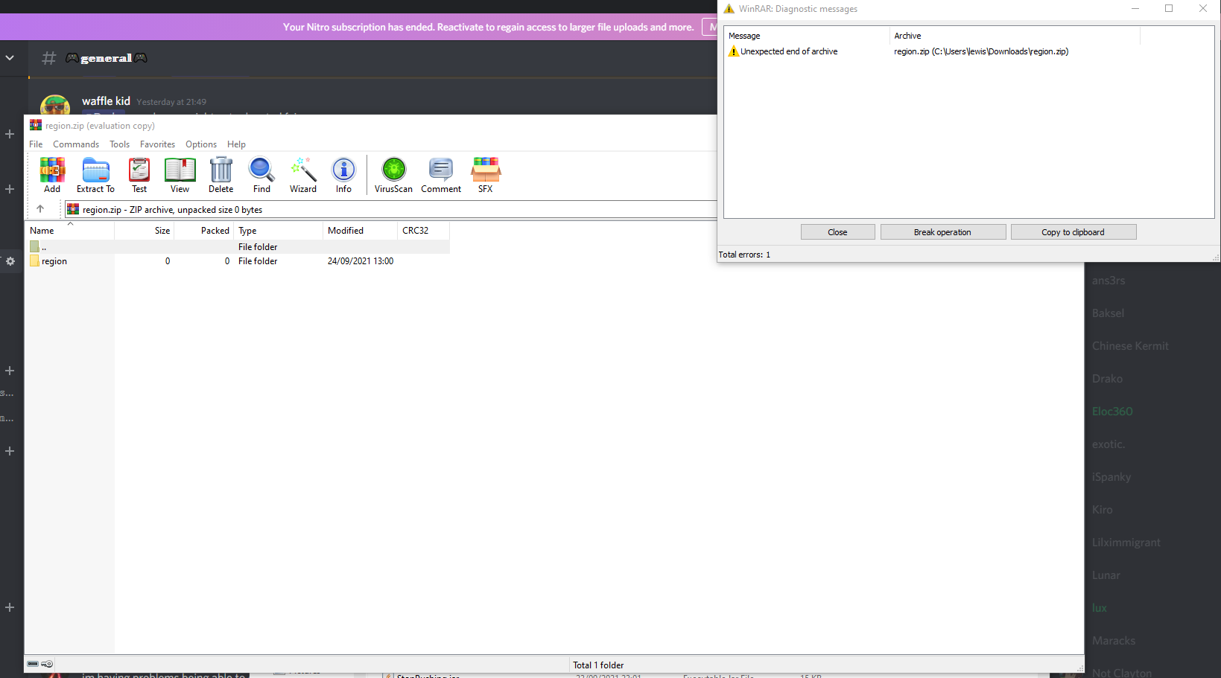Click waffle kid's username in chat
1221x678 pixels.
tap(106, 101)
